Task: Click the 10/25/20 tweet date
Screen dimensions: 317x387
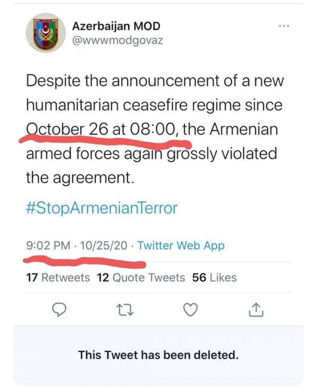Action: click(x=103, y=245)
